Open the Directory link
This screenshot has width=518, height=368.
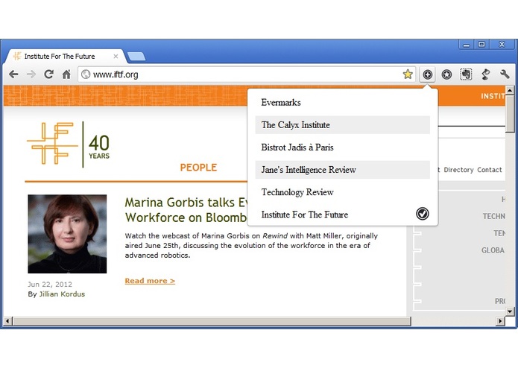[458, 170]
